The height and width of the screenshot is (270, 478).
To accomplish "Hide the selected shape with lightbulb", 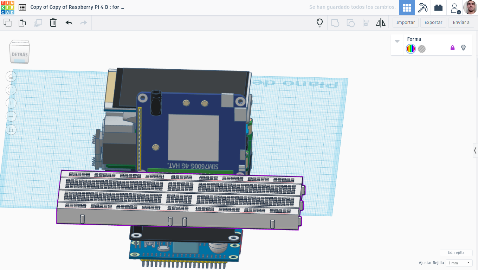I will (463, 48).
